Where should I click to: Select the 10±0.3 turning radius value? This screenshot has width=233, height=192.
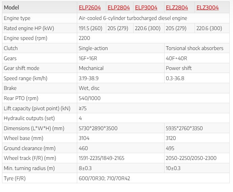[174, 168]
